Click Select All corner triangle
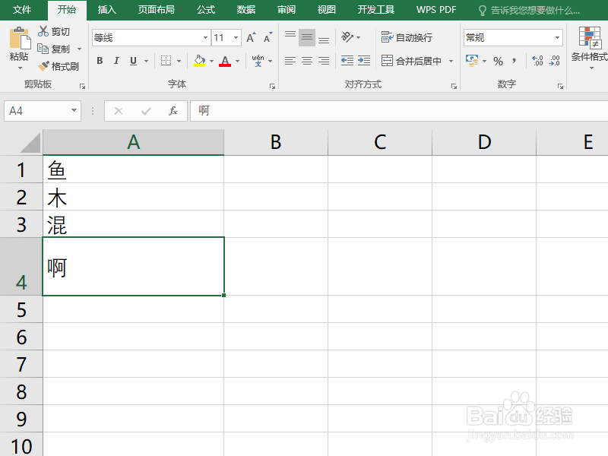This screenshot has height=456, width=608. pos(30,142)
